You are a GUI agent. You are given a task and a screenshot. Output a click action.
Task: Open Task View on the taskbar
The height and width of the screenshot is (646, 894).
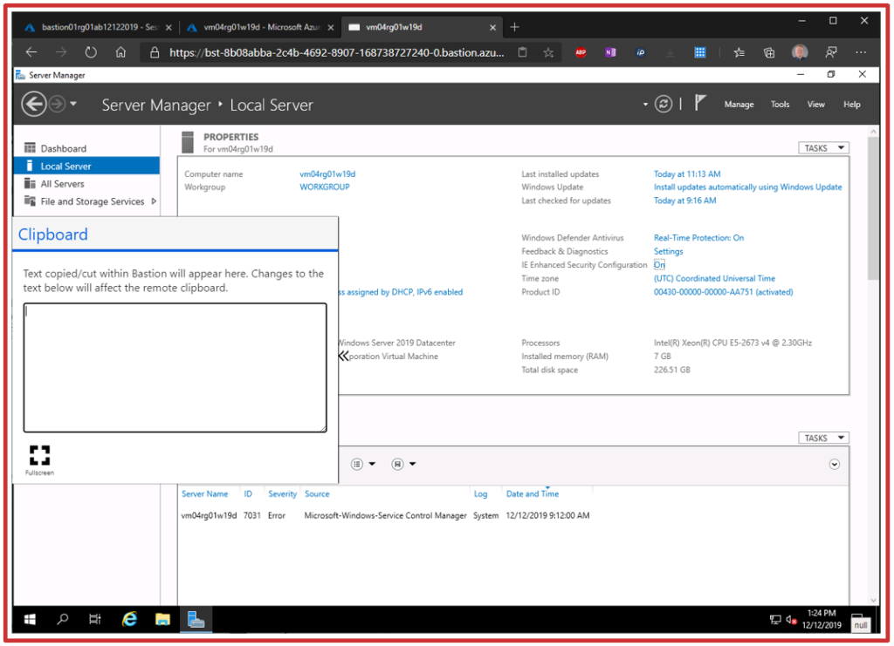pos(94,619)
